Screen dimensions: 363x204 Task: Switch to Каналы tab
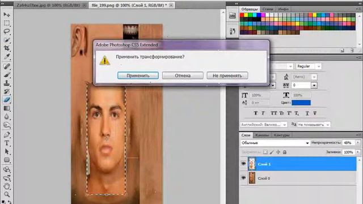click(x=262, y=135)
